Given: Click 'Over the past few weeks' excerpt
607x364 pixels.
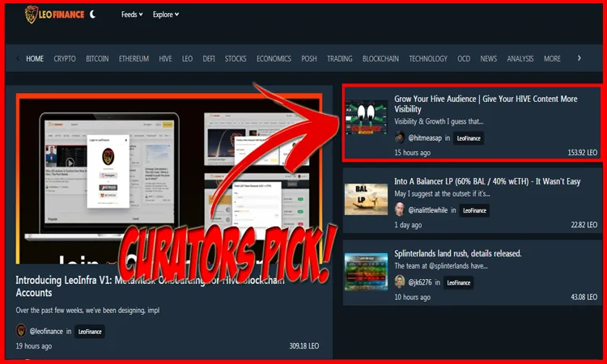Looking at the screenshot, I should (x=87, y=311).
